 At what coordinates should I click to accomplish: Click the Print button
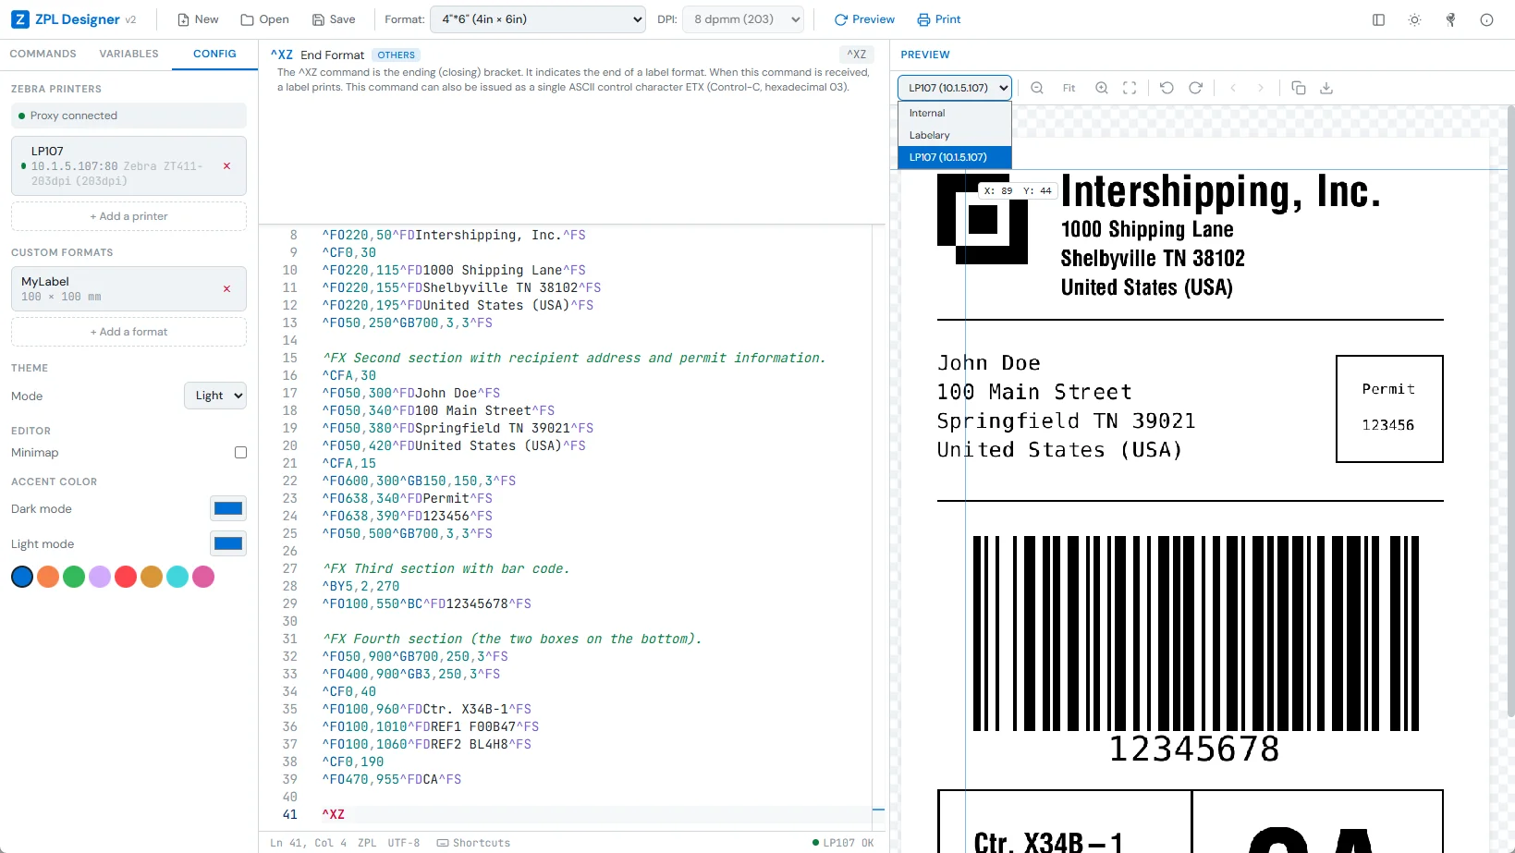[x=938, y=19]
